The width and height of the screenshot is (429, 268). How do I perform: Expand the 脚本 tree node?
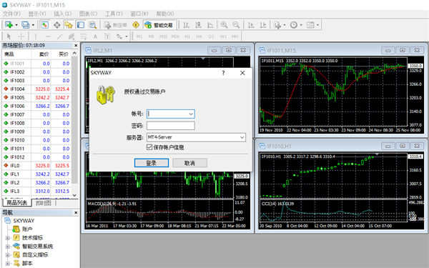click(x=8, y=263)
